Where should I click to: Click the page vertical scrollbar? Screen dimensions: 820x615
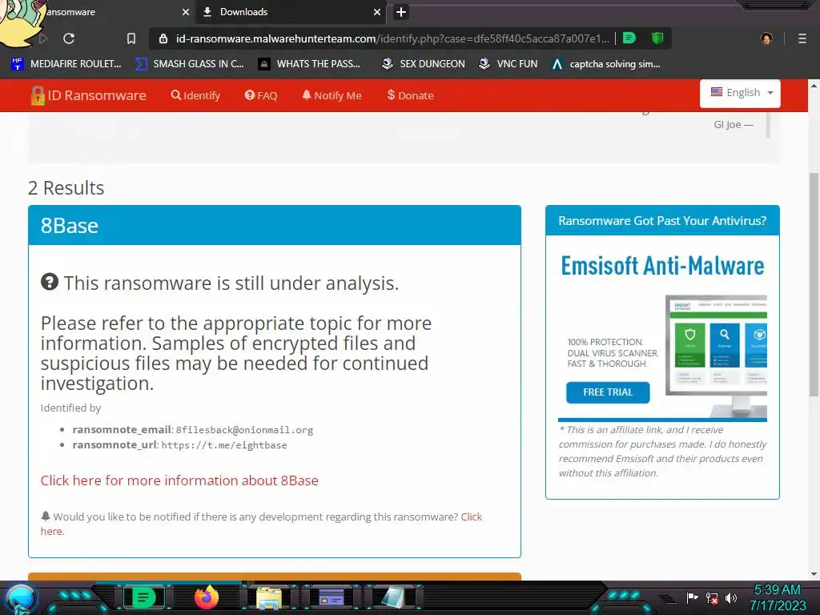[x=814, y=285]
